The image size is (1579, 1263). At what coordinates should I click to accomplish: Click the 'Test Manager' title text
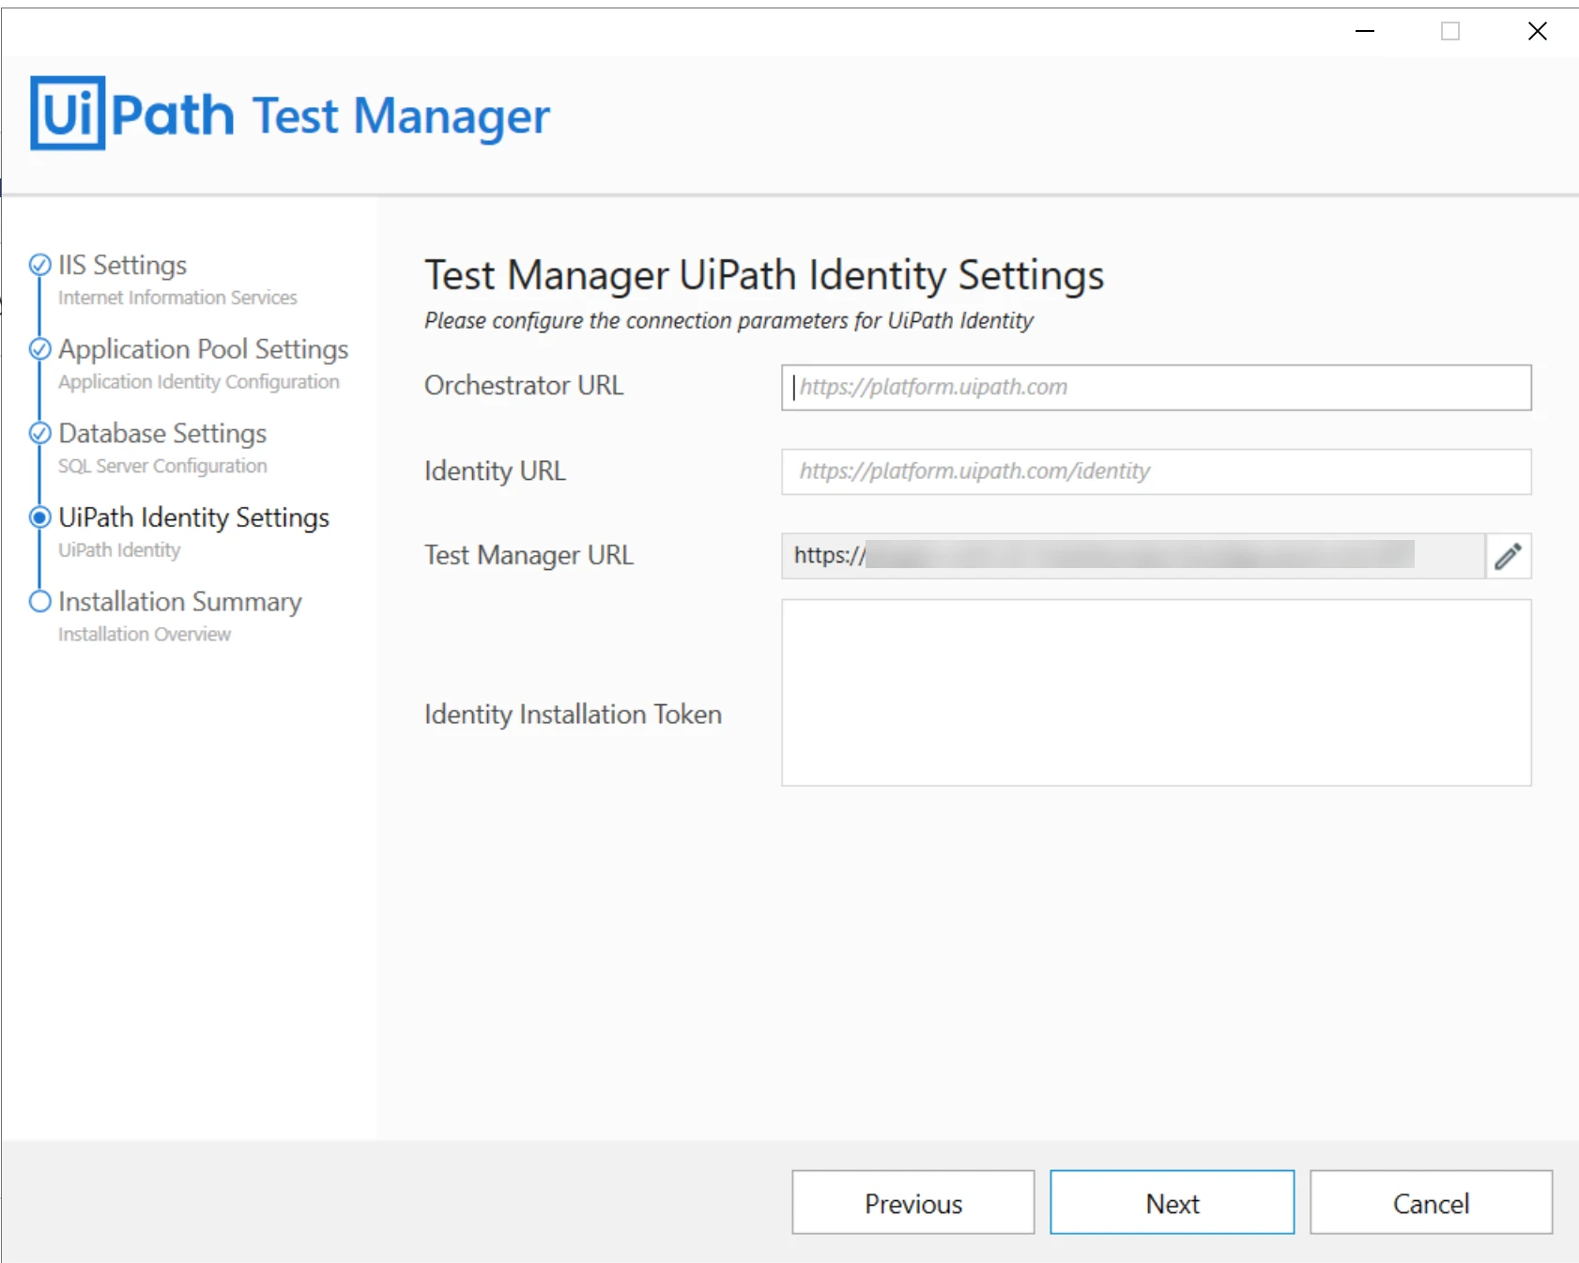click(x=401, y=116)
